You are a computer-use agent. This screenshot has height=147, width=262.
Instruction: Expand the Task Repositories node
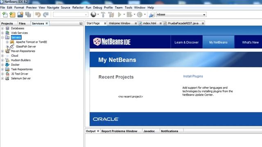coord(2,69)
